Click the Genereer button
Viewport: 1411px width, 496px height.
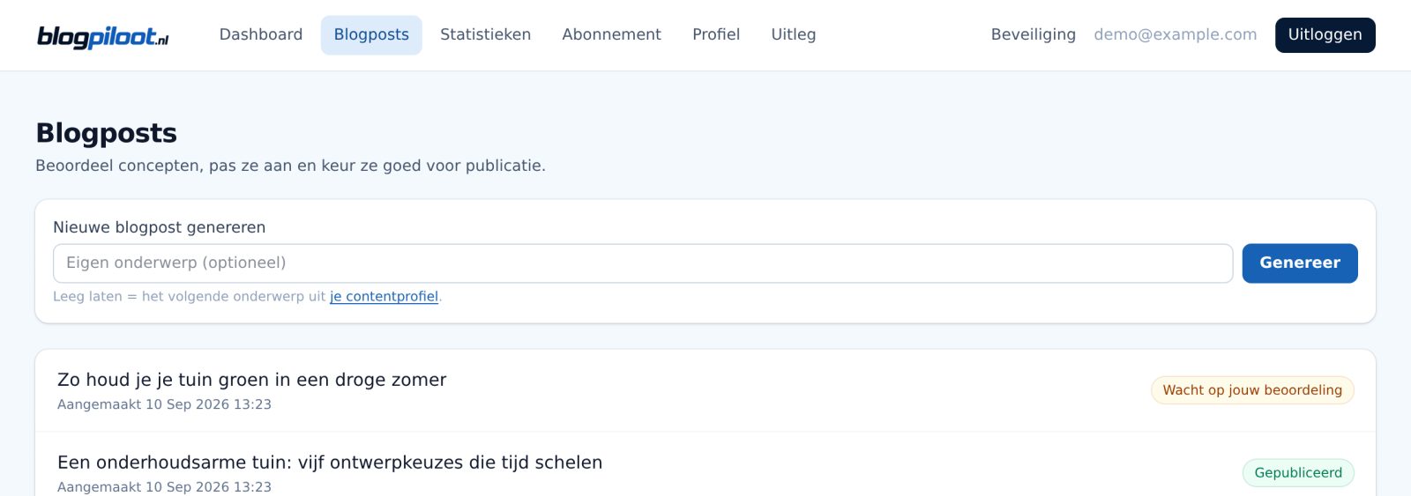(x=1300, y=263)
